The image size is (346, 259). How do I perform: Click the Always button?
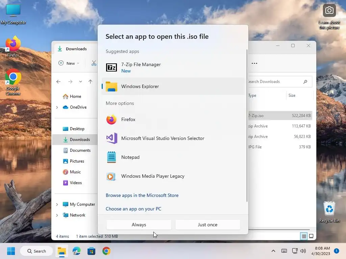[139, 225]
